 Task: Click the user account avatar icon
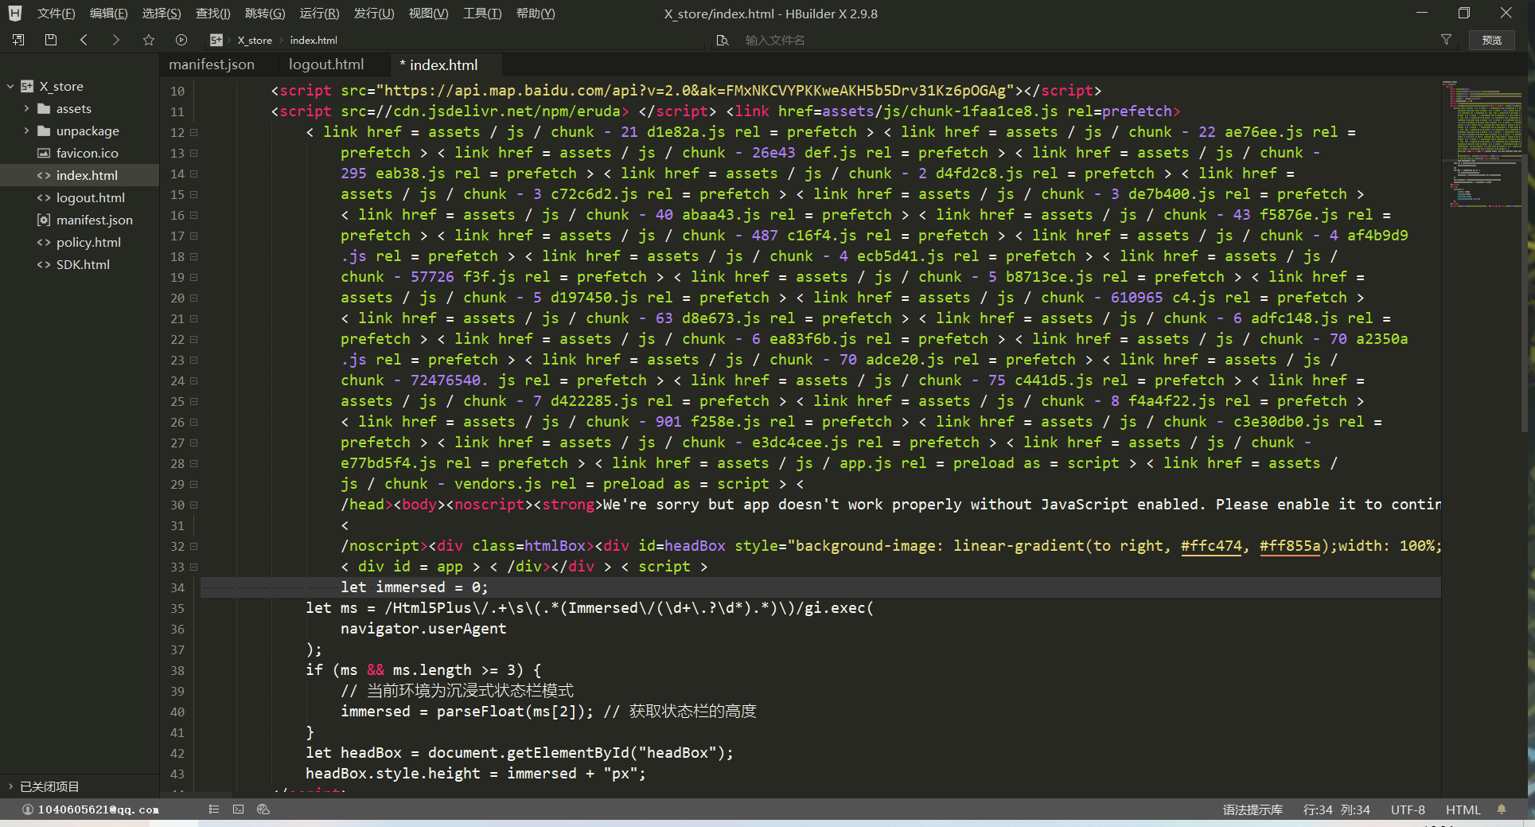(x=28, y=809)
